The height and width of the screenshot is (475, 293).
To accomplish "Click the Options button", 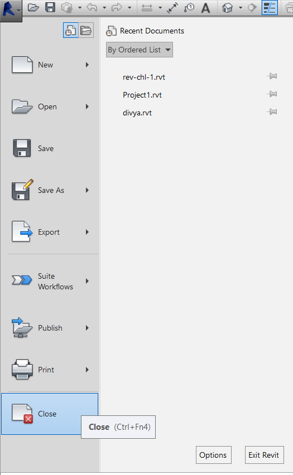I will click(x=214, y=455).
